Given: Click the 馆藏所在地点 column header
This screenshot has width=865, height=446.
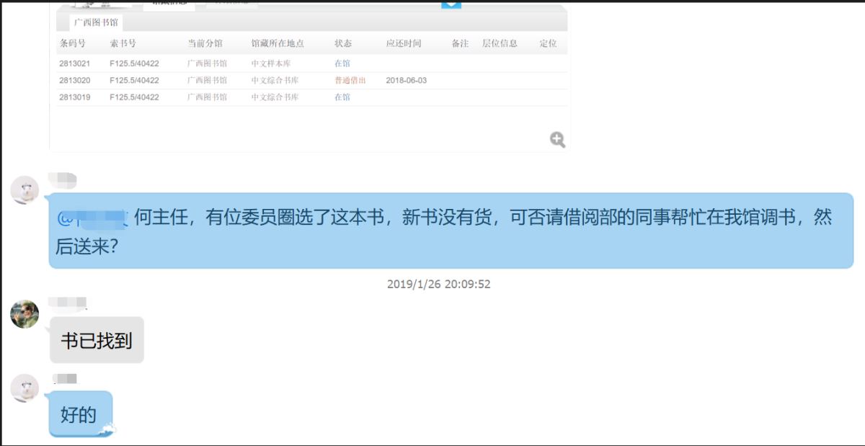Looking at the screenshot, I should 278,43.
